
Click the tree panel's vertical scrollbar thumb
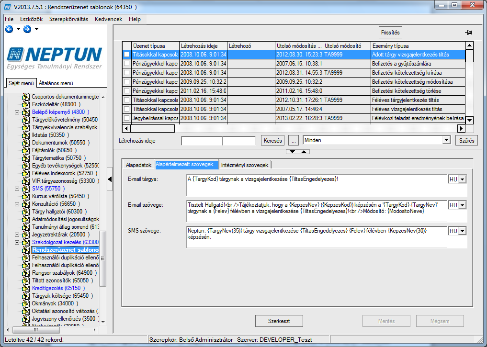[x=102, y=258]
